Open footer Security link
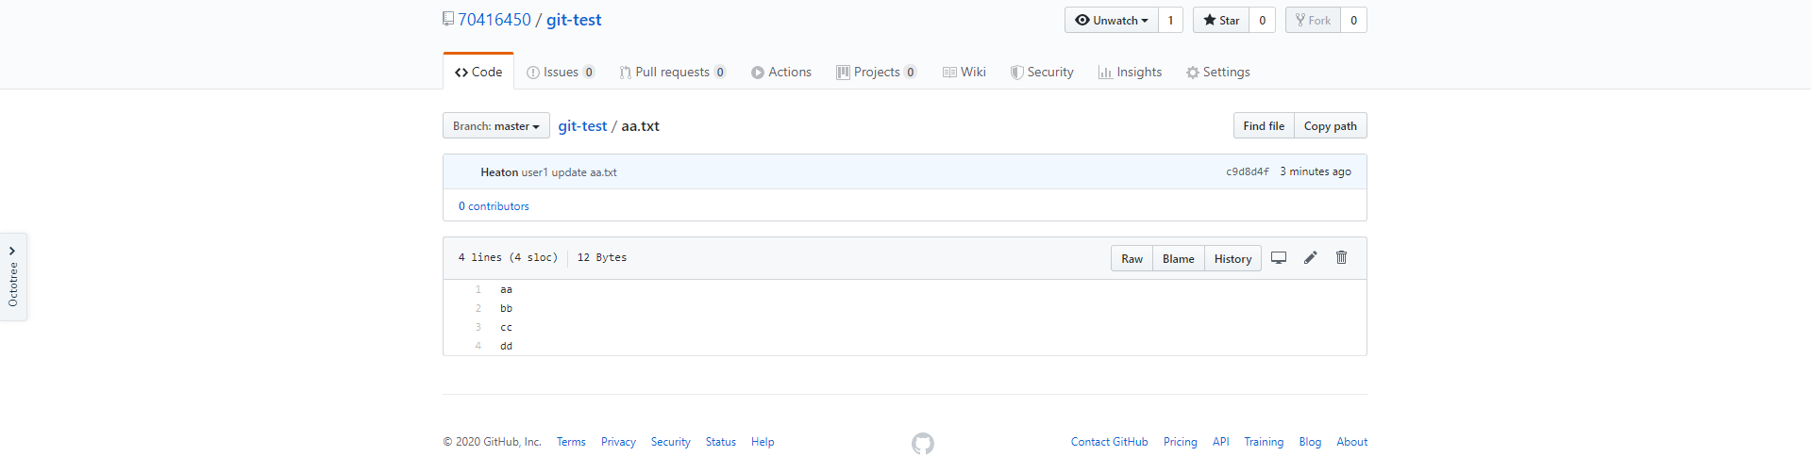1811x456 pixels. [671, 442]
